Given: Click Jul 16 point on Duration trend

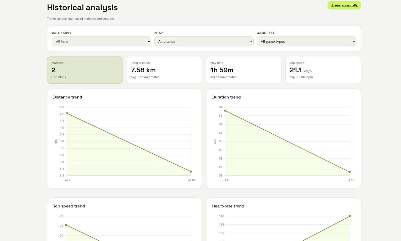Looking at the screenshot, I should 350,172.
